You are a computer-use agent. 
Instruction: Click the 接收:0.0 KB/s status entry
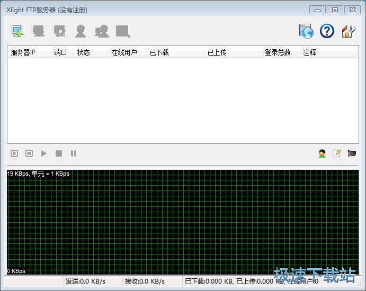point(145,281)
